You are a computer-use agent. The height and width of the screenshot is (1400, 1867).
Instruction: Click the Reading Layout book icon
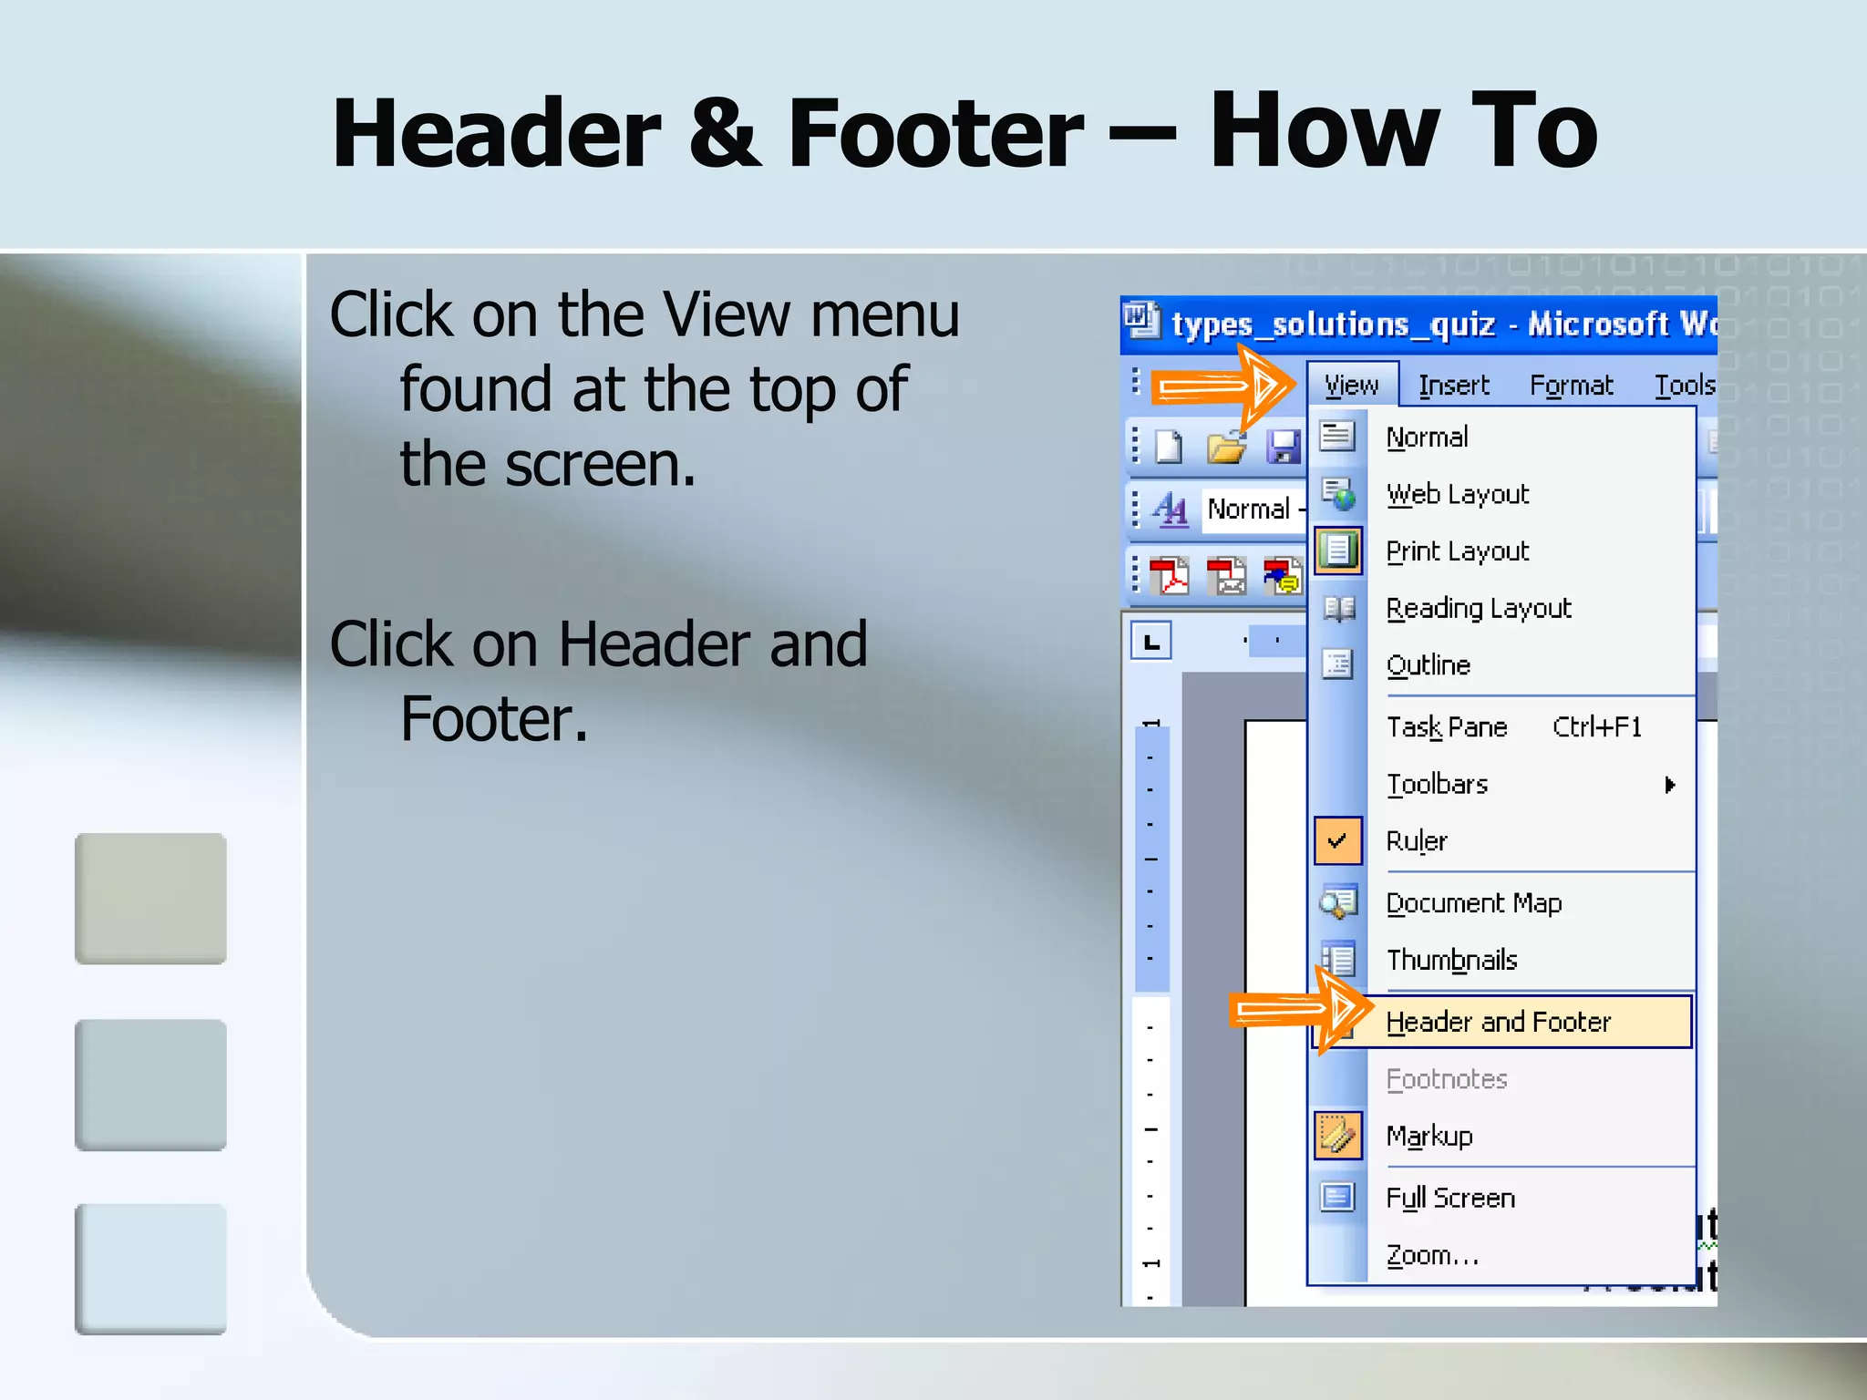tap(1338, 608)
